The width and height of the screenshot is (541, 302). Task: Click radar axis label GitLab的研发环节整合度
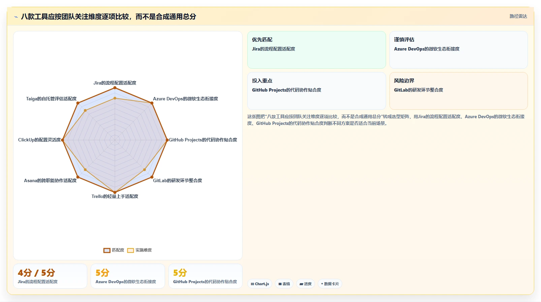click(x=178, y=180)
